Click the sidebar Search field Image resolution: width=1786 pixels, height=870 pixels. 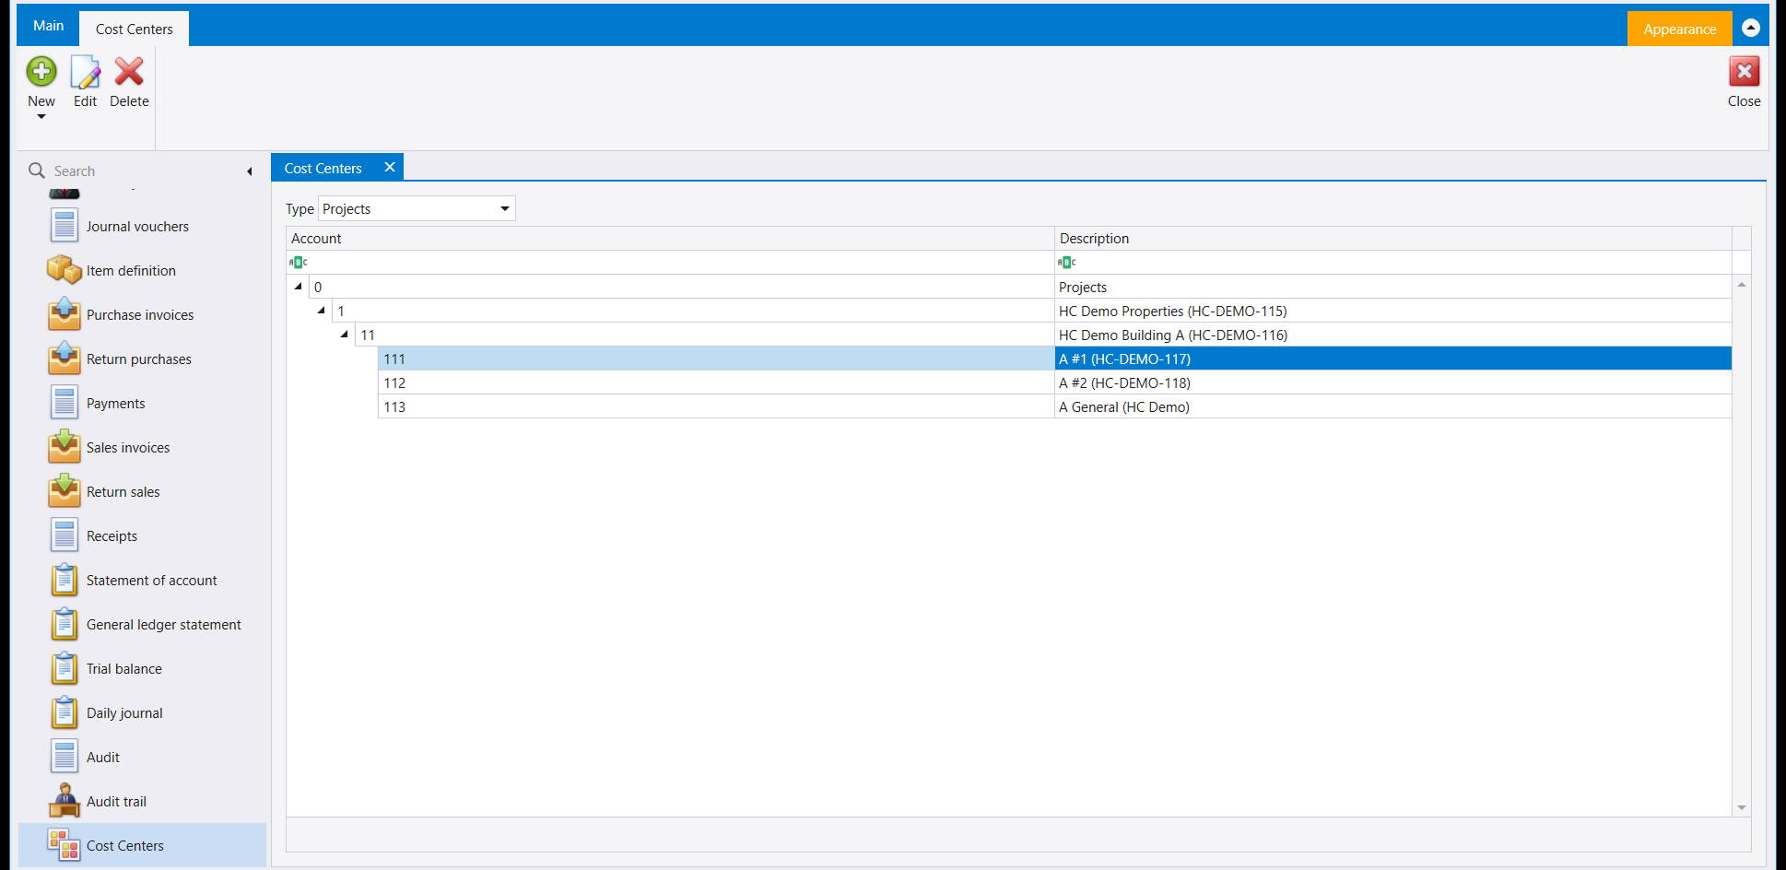[x=138, y=171]
